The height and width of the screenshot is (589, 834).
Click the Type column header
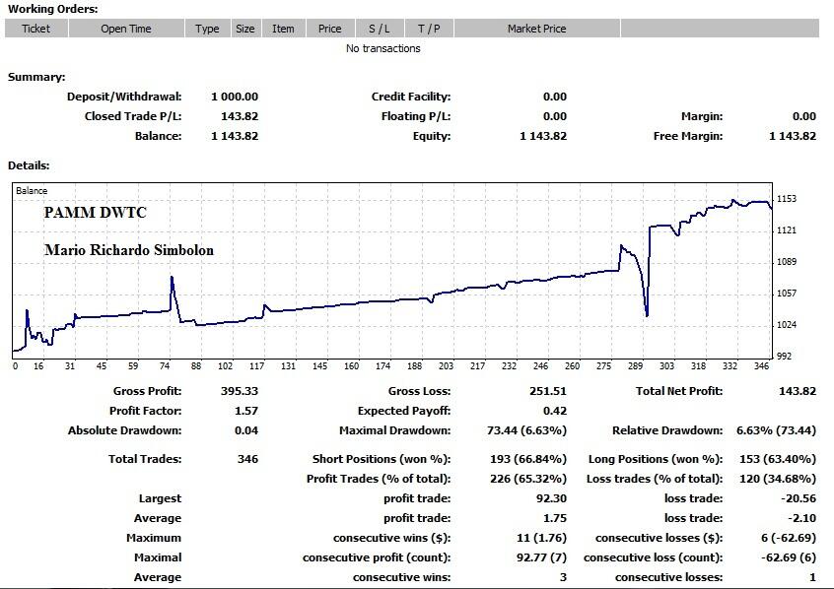click(x=207, y=29)
